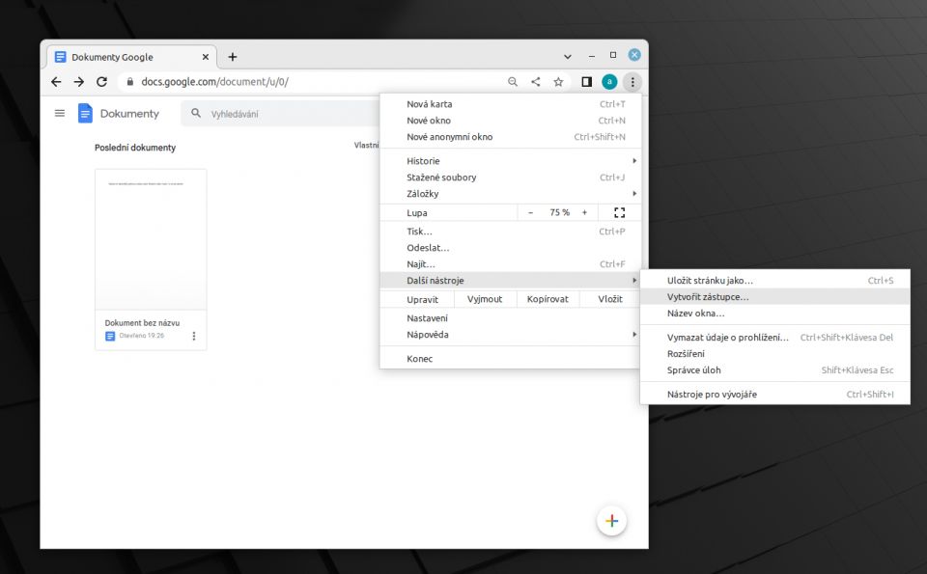Screen dimensions: 927x574
Task: Expand the Nápověda submenu
Action: (510, 335)
